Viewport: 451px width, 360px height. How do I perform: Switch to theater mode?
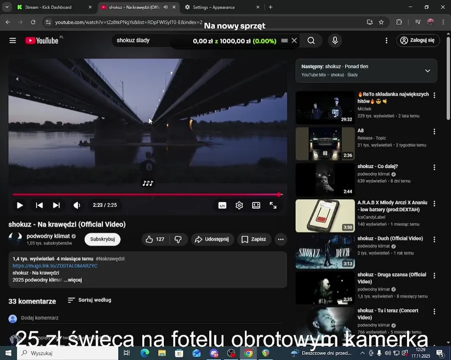pos(256,205)
